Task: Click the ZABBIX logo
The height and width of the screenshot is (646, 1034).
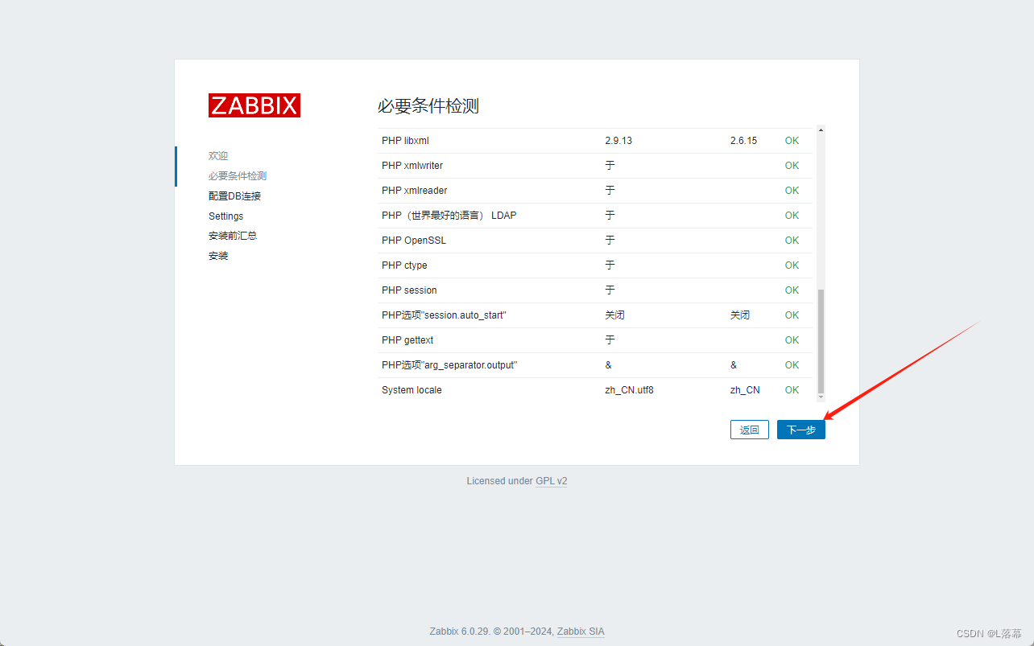Action: coord(254,105)
